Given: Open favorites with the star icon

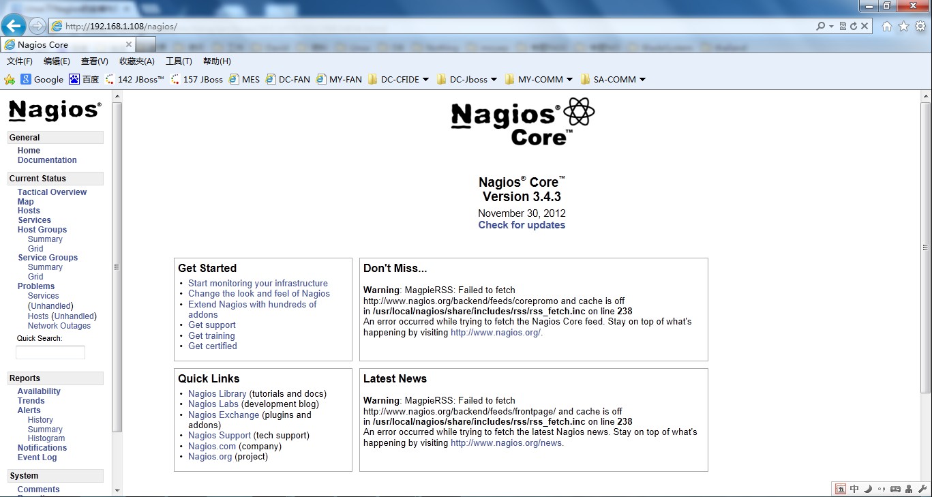Looking at the screenshot, I should click(903, 27).
